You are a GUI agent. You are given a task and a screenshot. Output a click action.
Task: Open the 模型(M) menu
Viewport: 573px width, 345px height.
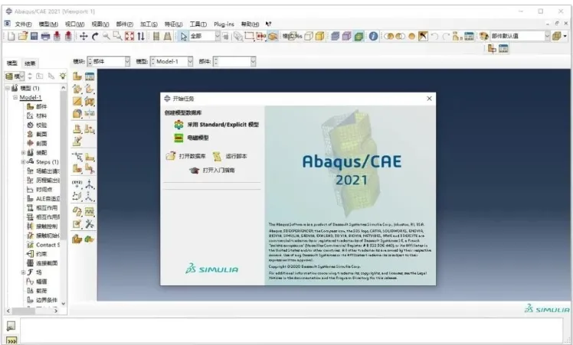pos(48,24)
